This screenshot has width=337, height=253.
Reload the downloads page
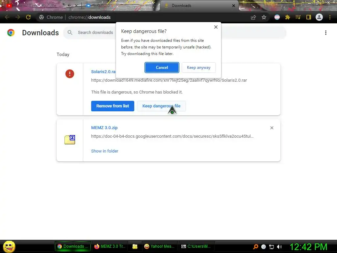click(x=28, y=17)
